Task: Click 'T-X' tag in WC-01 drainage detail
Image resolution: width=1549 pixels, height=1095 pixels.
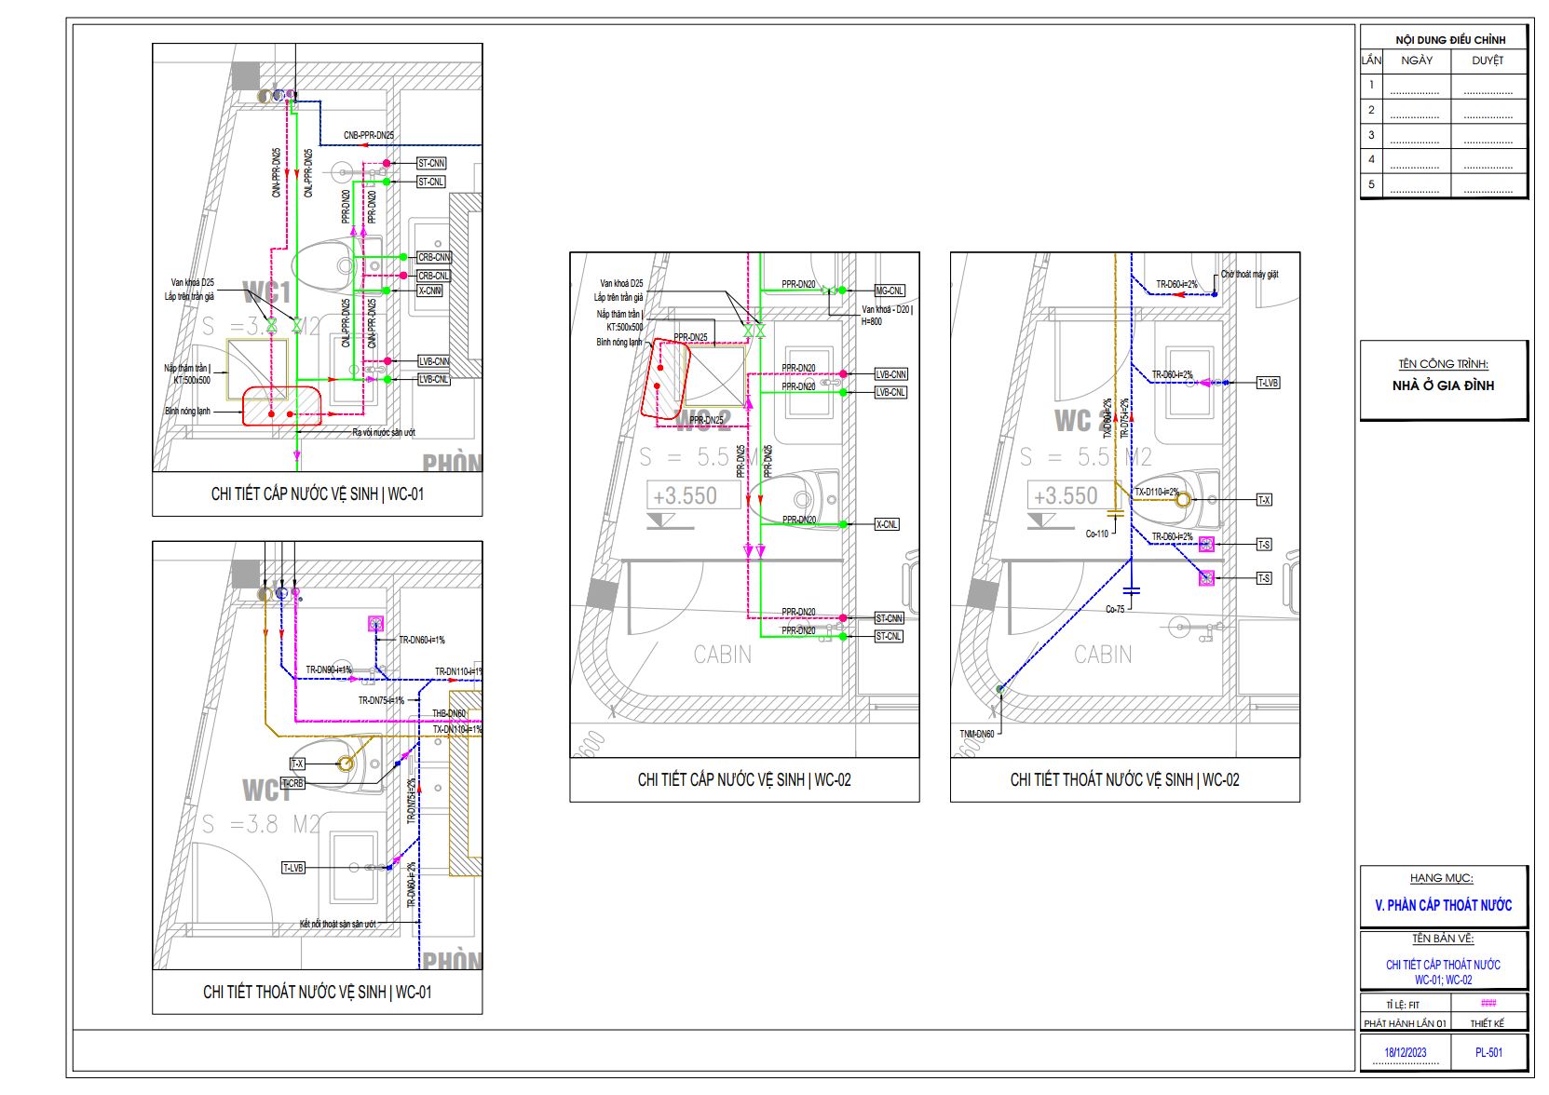Action: (x=297, y=764)
